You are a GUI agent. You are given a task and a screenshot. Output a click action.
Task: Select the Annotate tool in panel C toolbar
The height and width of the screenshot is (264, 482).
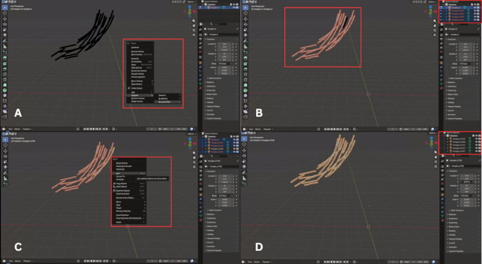click(x=5, y=173)
